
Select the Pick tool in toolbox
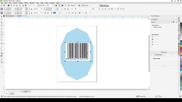[1, 16]
